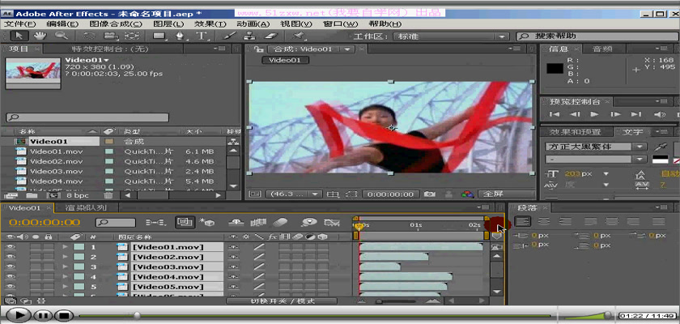Image resolution: width=680 pixels, height=324 pixels.
Task: Click the composition mini-flowchart icon in timeline
Action: pos(155,223)
